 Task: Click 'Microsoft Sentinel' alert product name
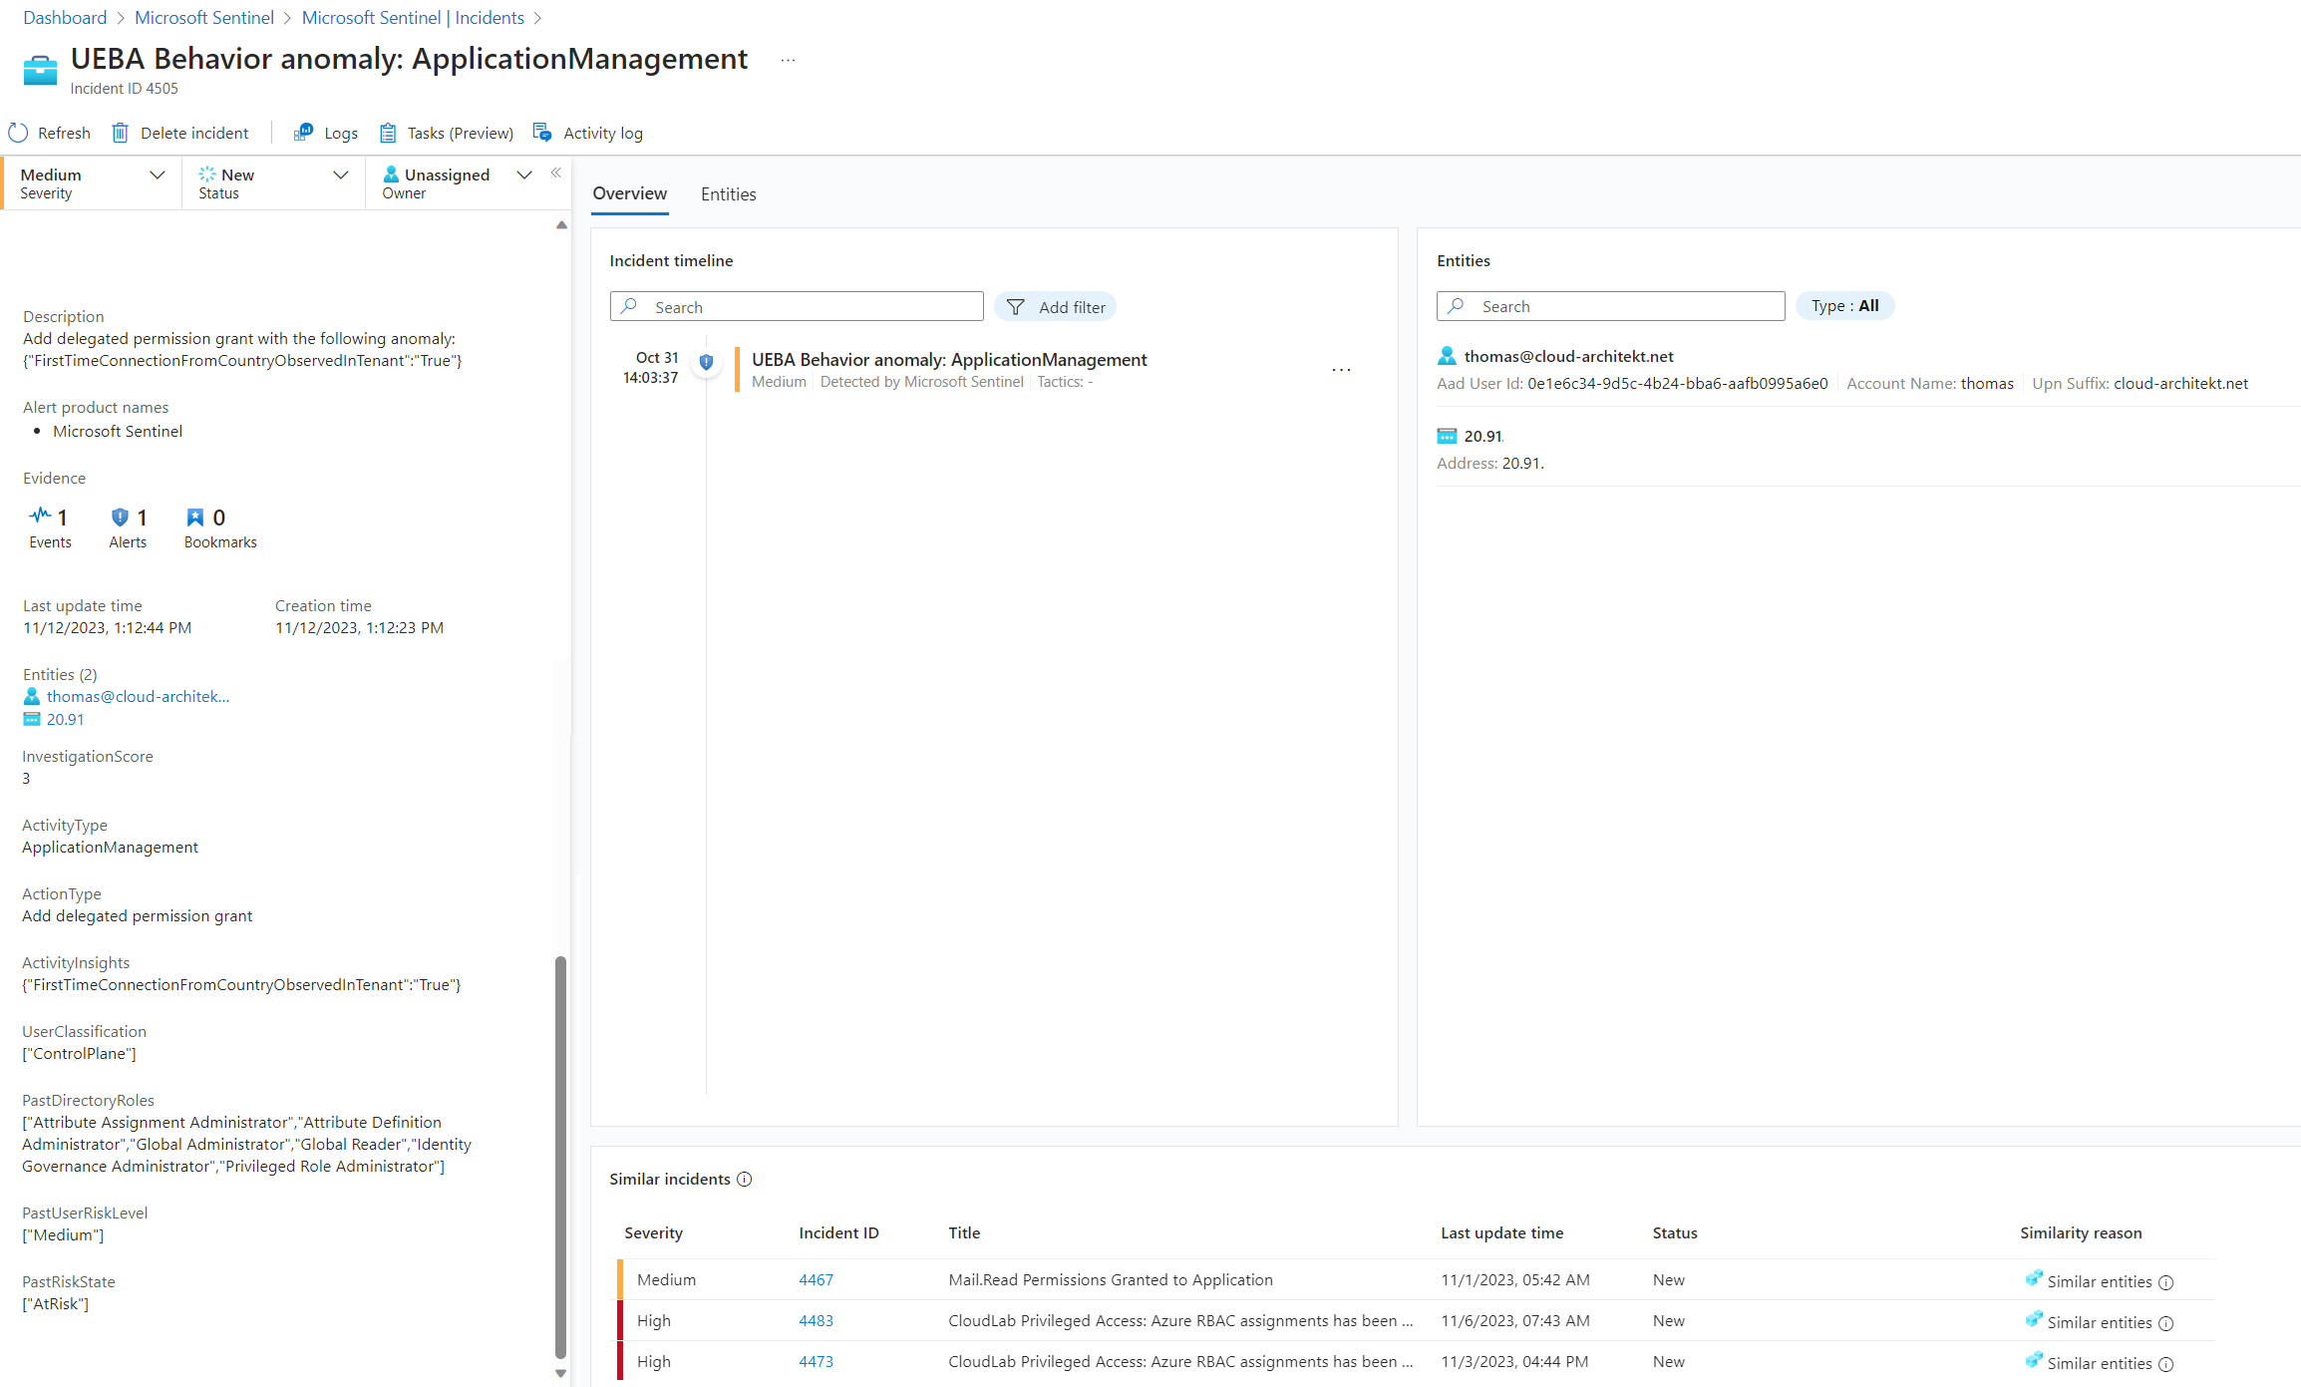point(118,431)
